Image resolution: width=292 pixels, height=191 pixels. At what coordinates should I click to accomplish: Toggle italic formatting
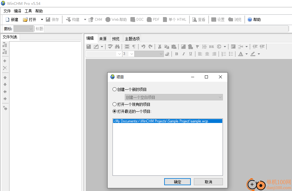184,54
